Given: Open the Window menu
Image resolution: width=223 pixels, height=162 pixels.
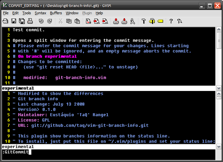Looking at the screenshot, I should coord(72,13).
